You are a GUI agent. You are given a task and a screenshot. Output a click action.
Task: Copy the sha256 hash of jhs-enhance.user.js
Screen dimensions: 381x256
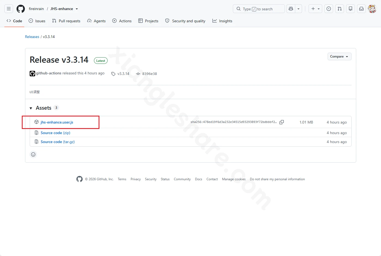point(282,122)
